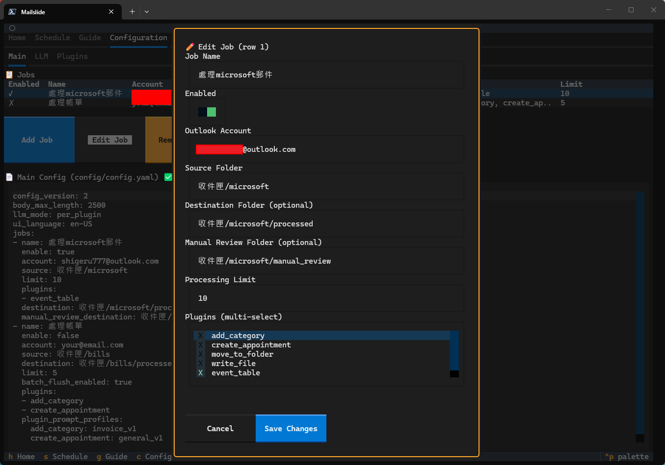Screen dimensions: 665x465
Task: Switch to the LLM configuration tab
Action: click(x=41, y=56)
